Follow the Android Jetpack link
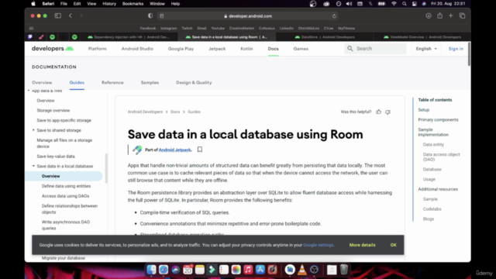 (x=174, y=150)
